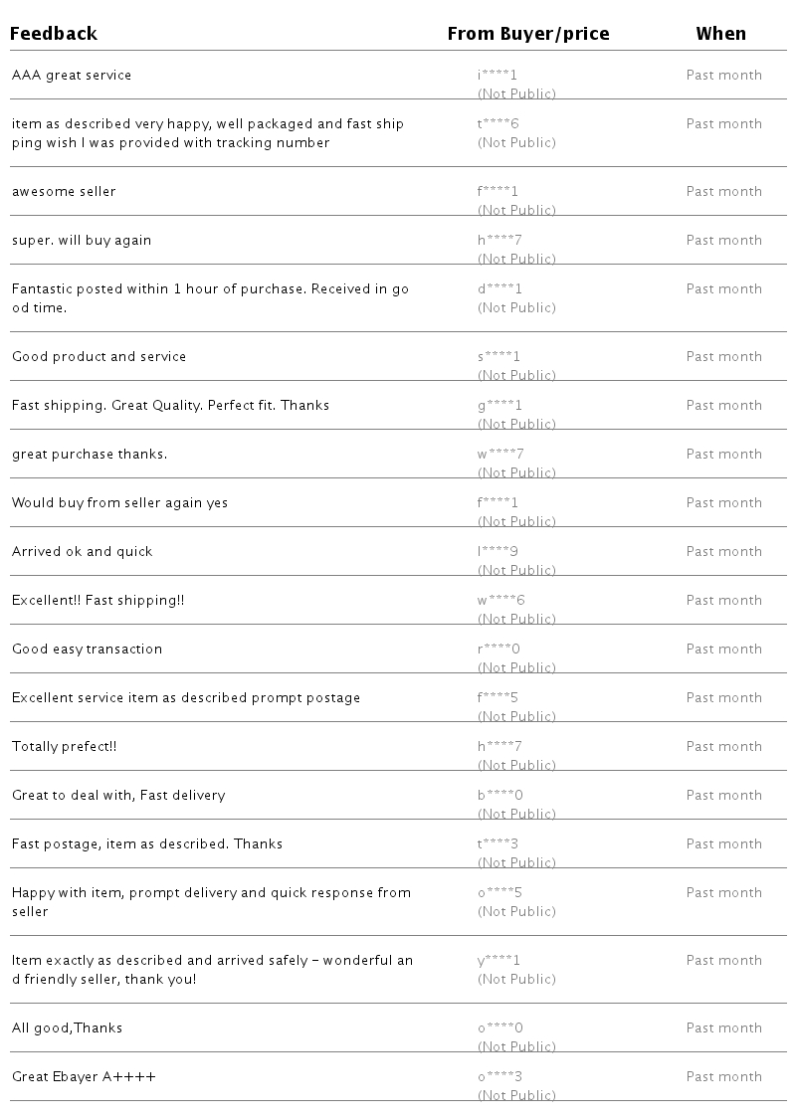Click the "All good,Thanks" feedback comment

click(x=68, y=1028)
